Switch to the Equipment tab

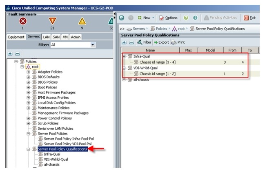pyautogui.click(x=16, y=37)
